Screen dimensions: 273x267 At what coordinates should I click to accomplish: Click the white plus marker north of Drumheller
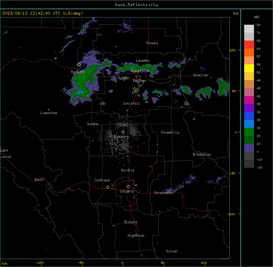point(194,119)
